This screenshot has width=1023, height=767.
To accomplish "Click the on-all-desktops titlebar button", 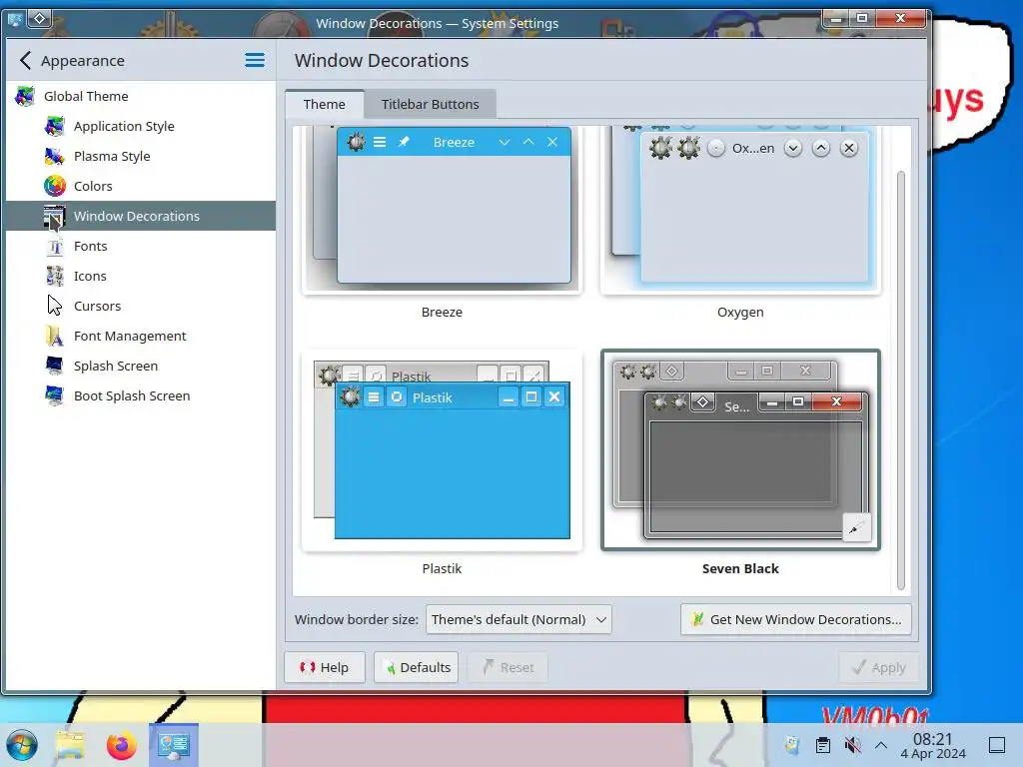I will pyautogui.click(x=39, y=18).
